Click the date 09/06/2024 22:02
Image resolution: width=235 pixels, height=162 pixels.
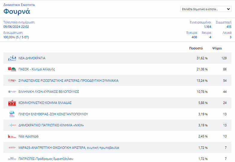tap(16, 27)
